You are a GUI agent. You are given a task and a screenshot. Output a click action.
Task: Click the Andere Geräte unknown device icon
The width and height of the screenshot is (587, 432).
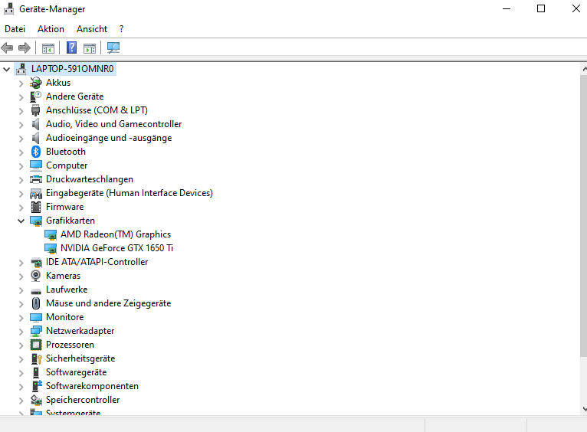point(35,97)
